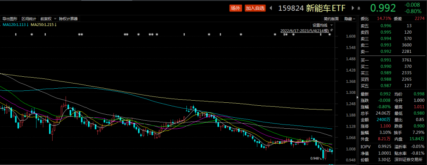Image resolution: width=427 pixels, height=165 pixels.
Task: Open 除权计算器 ex-rights calculator
Action: click(68, 19)
